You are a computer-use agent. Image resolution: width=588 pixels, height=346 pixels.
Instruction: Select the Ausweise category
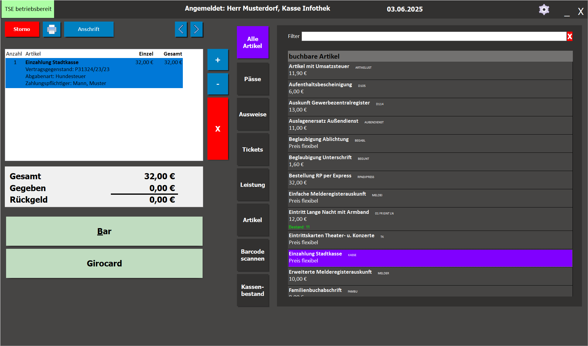[x=252, y=114]
